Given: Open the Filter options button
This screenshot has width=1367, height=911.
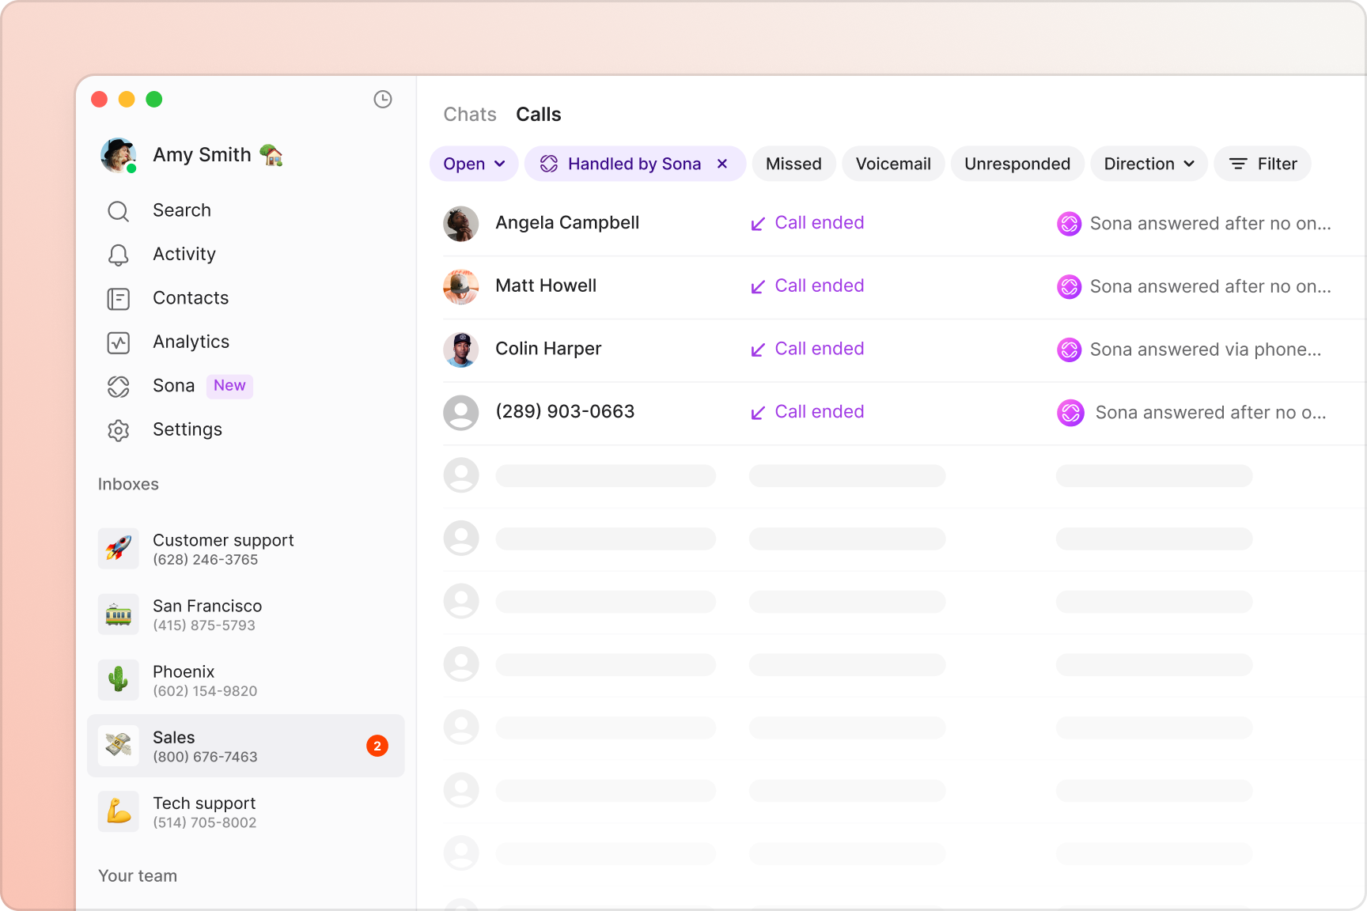Looking at the screenshot, I should (x=1263, y=164).
